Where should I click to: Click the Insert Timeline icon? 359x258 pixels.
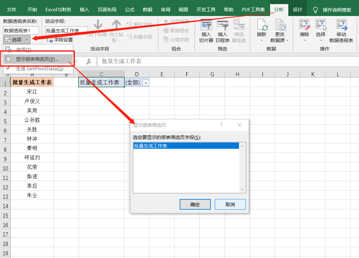[x=223, y=25]
